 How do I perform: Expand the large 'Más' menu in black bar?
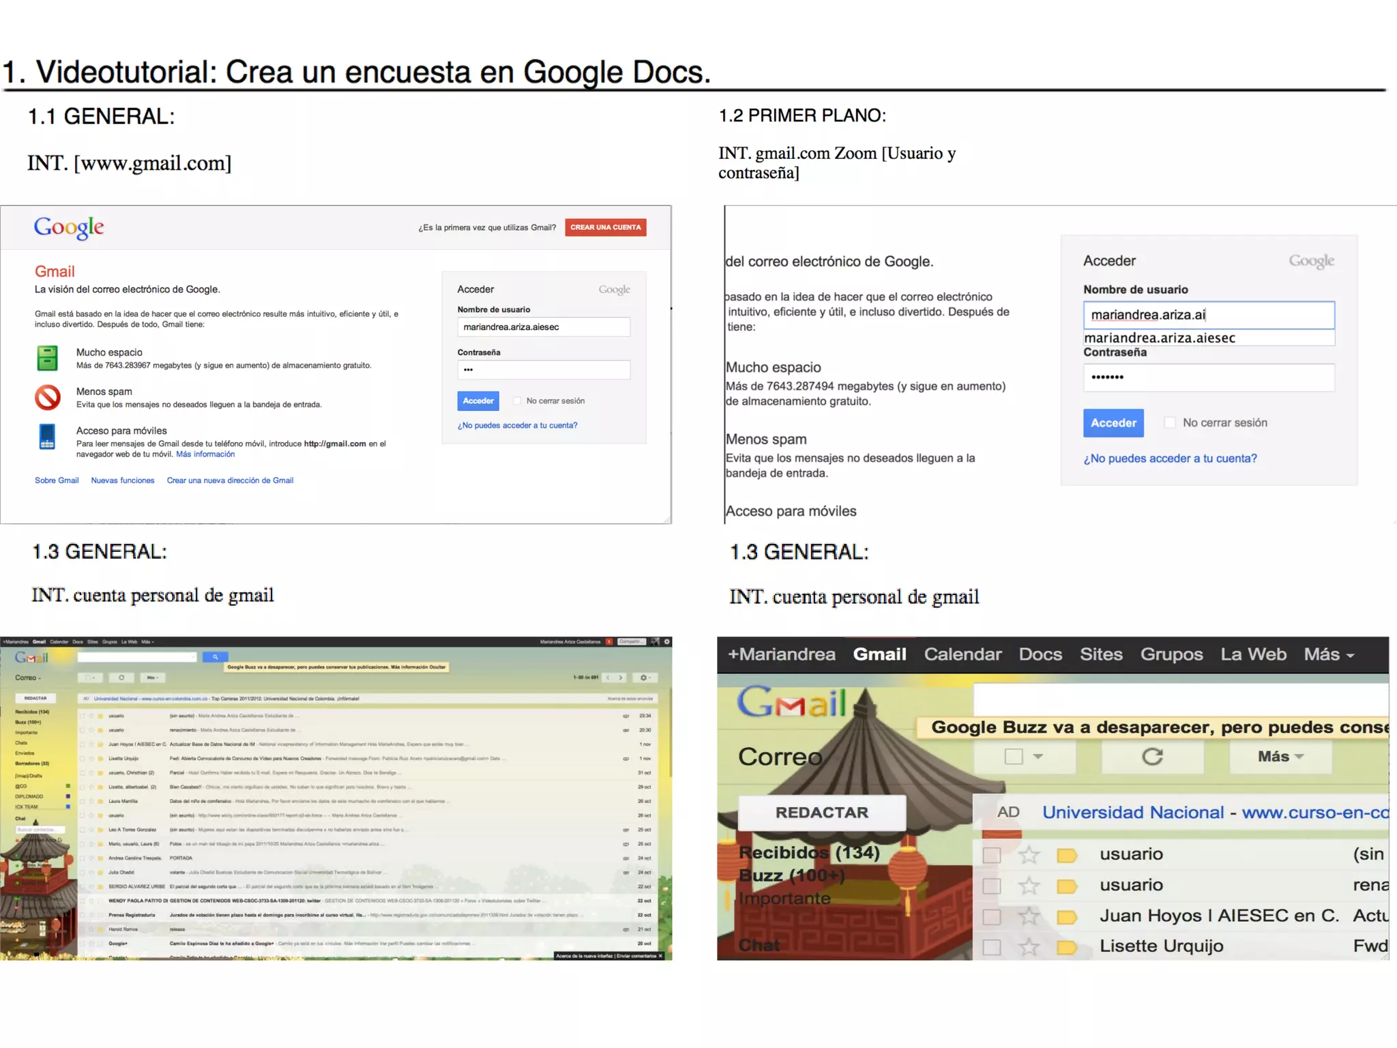coord(1328,654)
